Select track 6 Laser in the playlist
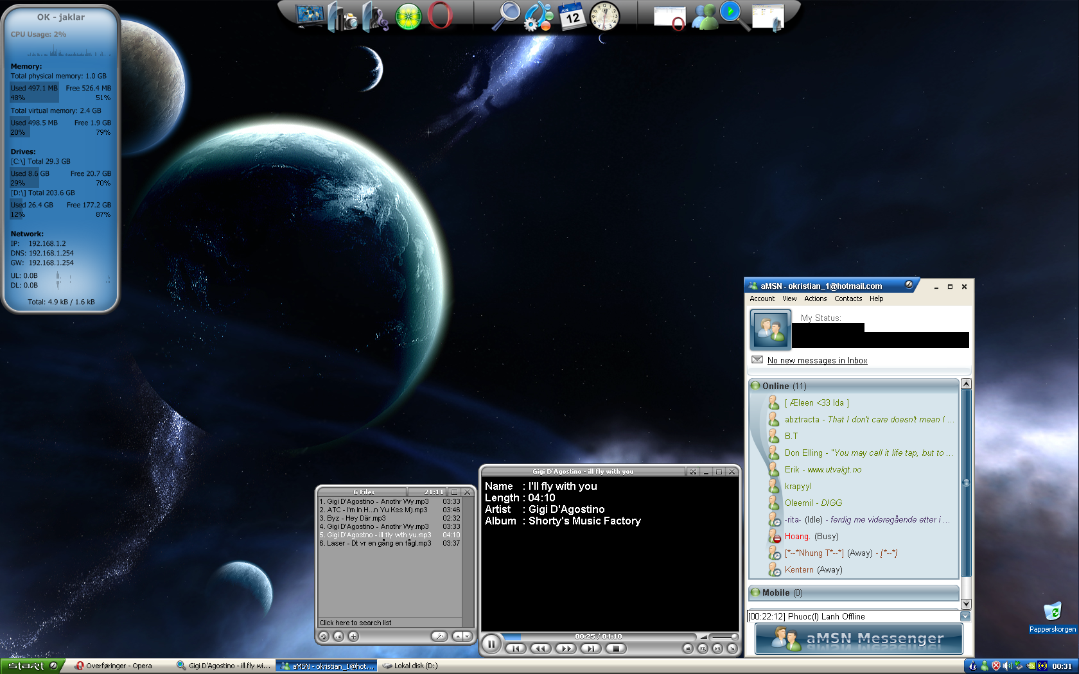The height and width of the screenshot is (674, 1079). click(x=390, y=543)
